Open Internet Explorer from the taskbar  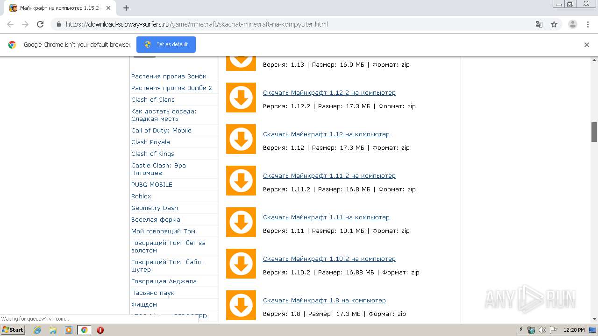tap(37, 330)
